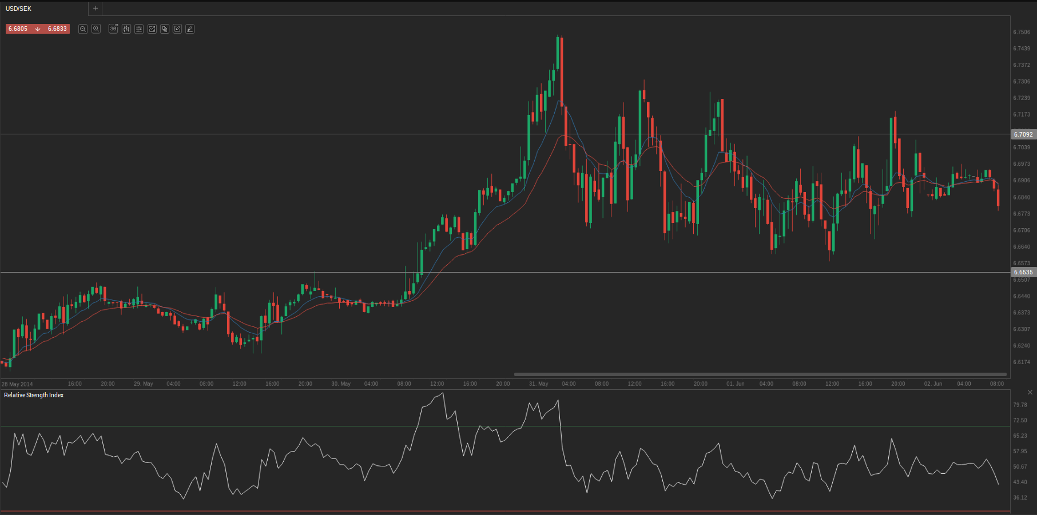Add a new chart tab with plus
The height and width of the screenshot is (515, 1037).
[x=96, y=9]
